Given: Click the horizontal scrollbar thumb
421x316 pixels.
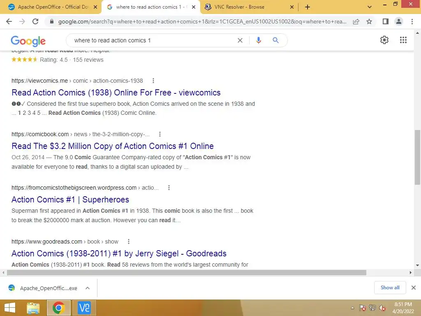Looking at the screenshot, I should coord(187,273).
